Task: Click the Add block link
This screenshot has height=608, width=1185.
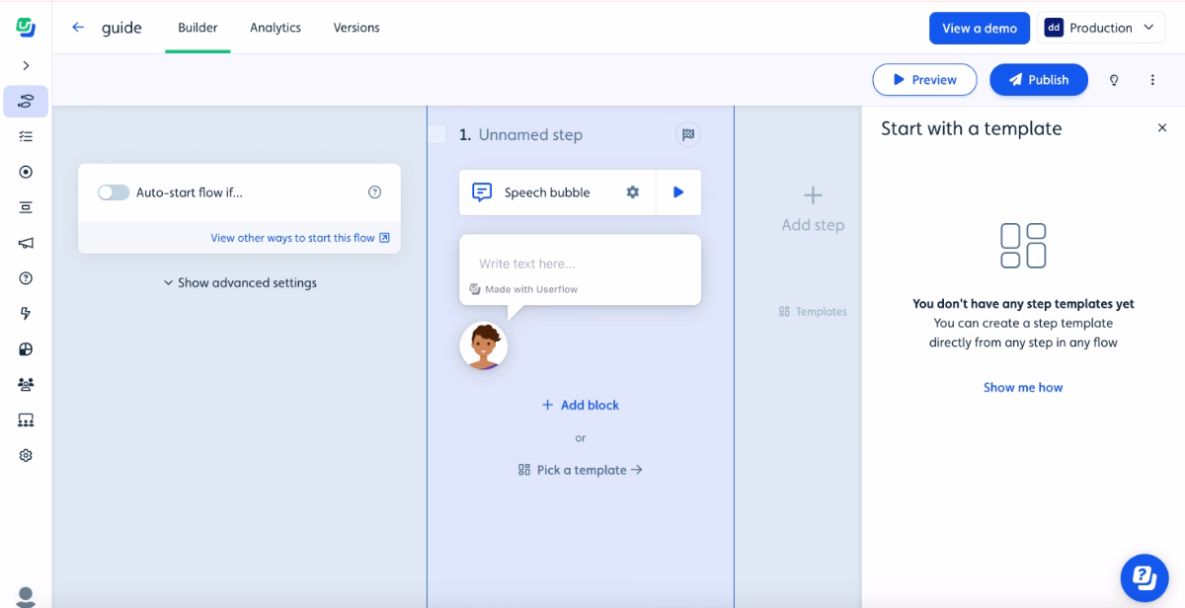Action: click(580, 405)
